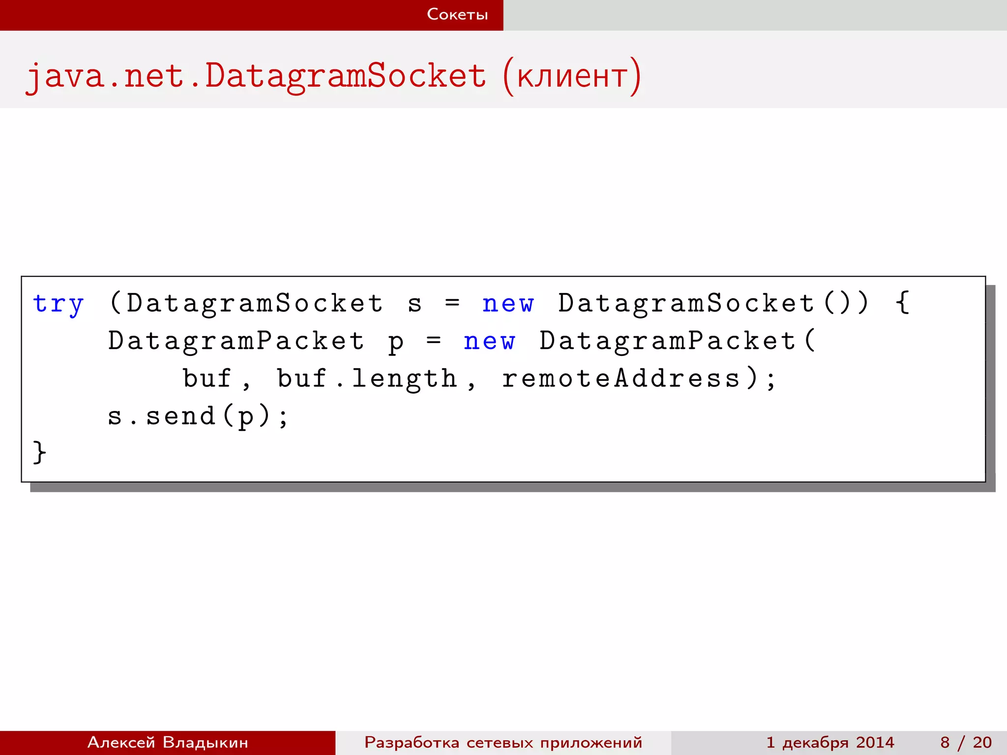This screenshot has height=755, width=1007.
Task: Click the author name 'Алексей Владыкин'
Action: [x=168, y=742]
